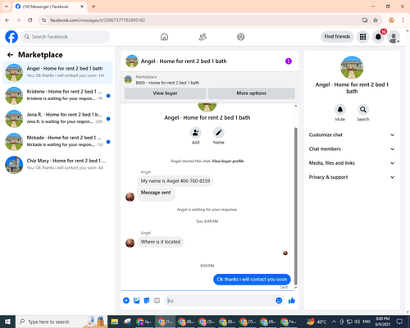Select the Angel conversation in list
This screenshot has height=328, width=410.
tap(57, 72)
